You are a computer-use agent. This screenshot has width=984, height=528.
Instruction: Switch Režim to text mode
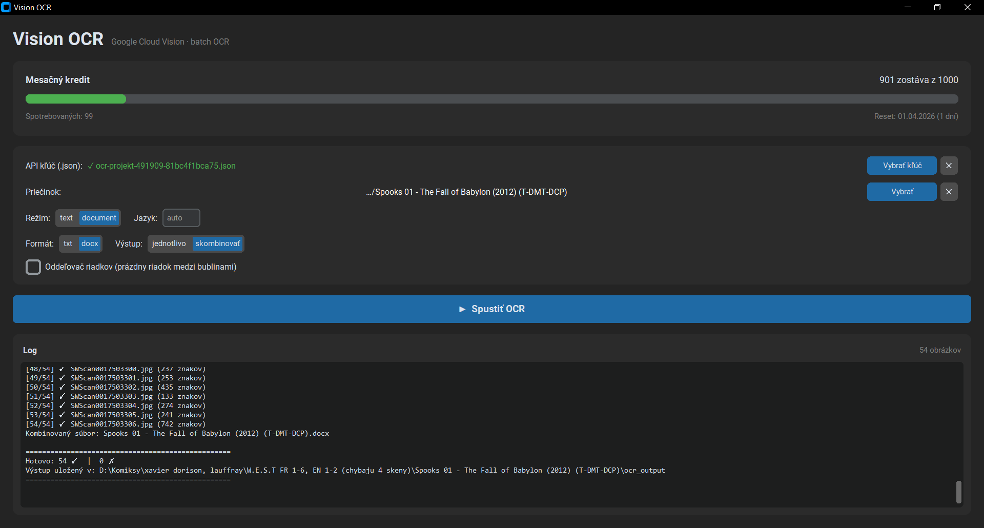(67, 218)
